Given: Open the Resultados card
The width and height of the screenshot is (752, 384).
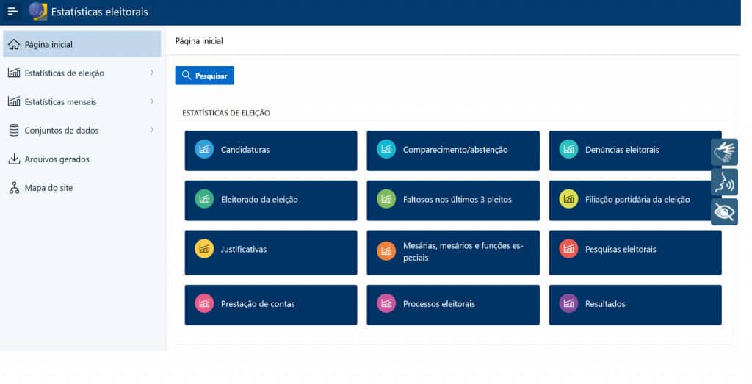Looking at the screenshot, I should pos(635,305).
